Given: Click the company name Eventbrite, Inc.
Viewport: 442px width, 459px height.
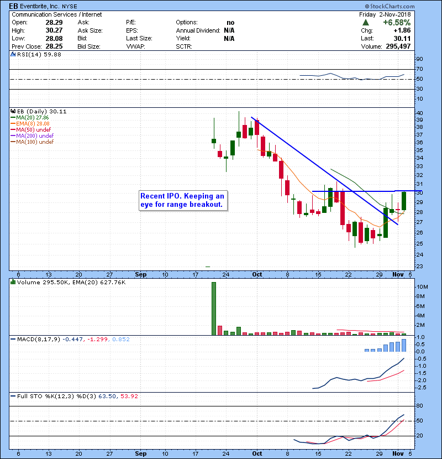Looking at the screenshot, I should point(40,6).
